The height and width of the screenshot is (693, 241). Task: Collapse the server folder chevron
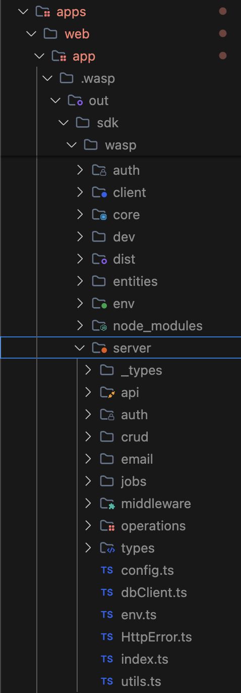tap(80, 348)
